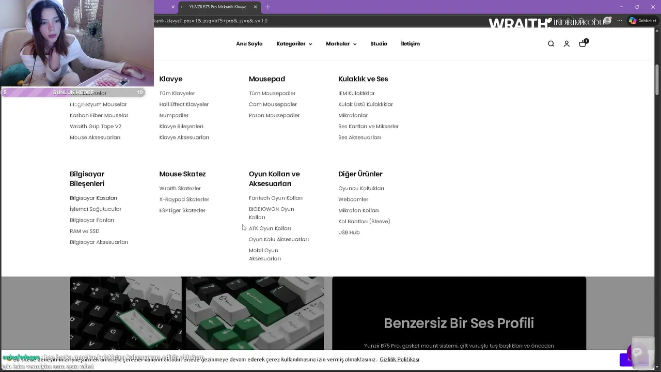Open Diğer Ürünler heading
Viewport: 661px width, 372px height.
click(360, 174)
